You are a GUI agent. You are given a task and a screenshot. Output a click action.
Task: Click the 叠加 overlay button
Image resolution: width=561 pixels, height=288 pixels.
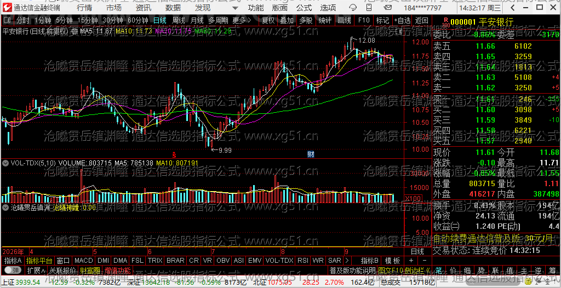tap(287, 21)
